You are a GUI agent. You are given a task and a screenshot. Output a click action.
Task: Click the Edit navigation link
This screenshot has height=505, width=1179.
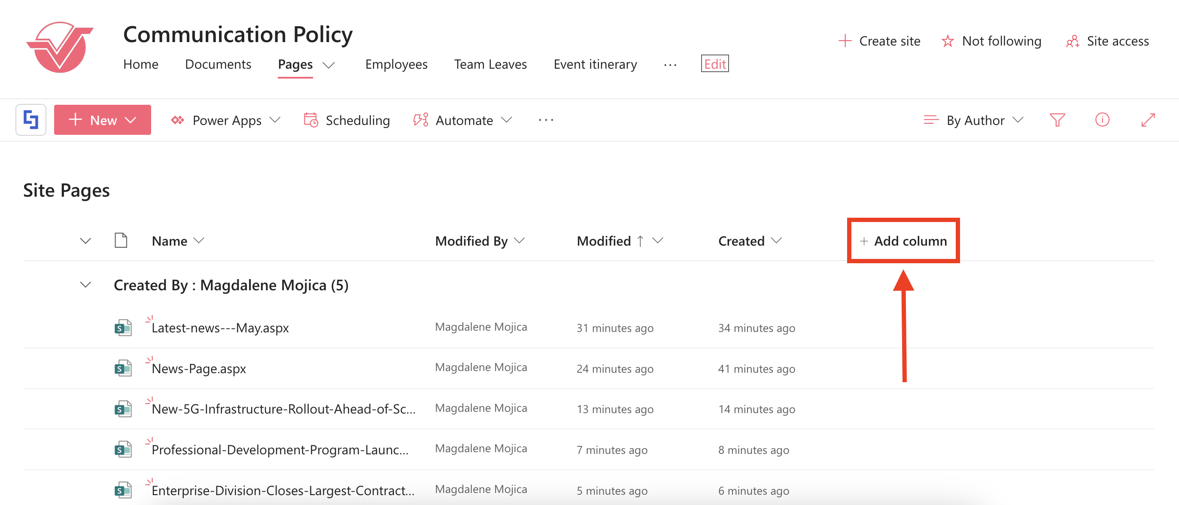click(714, 64)
